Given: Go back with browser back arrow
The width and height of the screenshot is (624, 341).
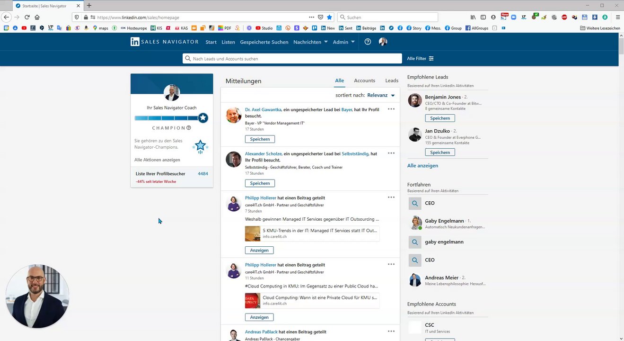Looking at the screenshot, I should tap(6, 17).
